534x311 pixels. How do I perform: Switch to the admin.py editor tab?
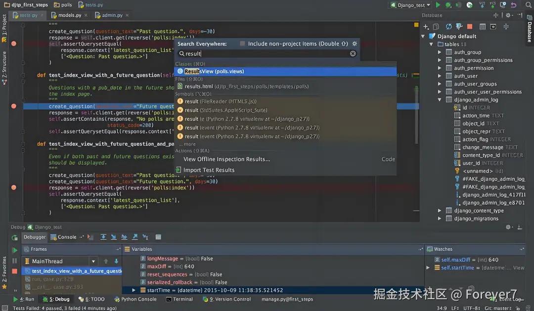coord(112,15)
